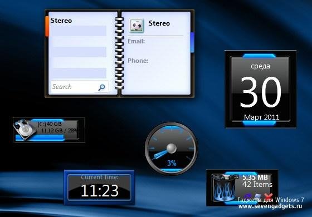Screen dimensions: 312x217
Task: Click the 5.35 MB size text
Action: pos(255,177)
